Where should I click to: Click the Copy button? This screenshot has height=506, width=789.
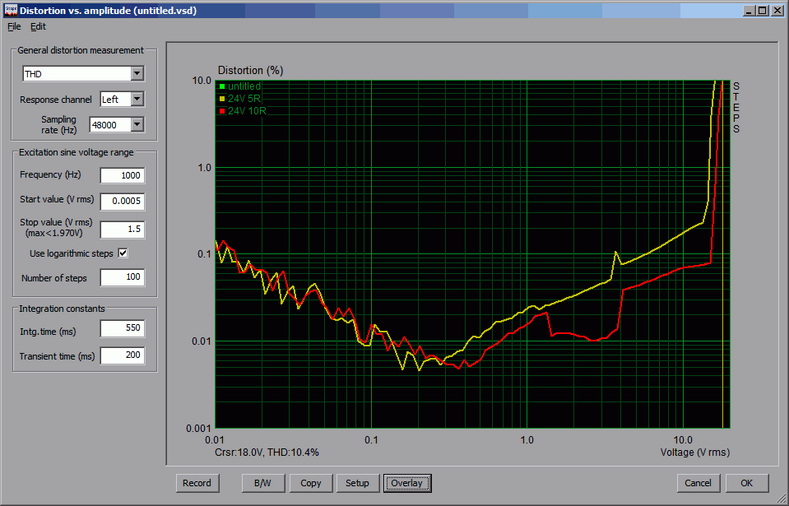coord(311,483)
